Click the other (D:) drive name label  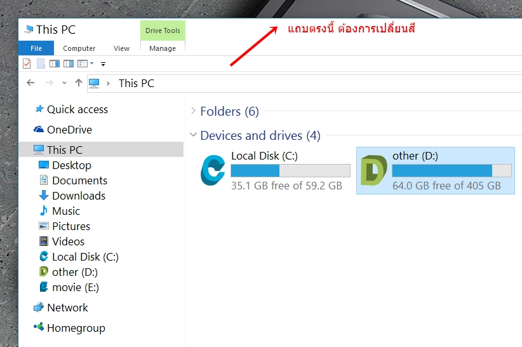point(415,156)
